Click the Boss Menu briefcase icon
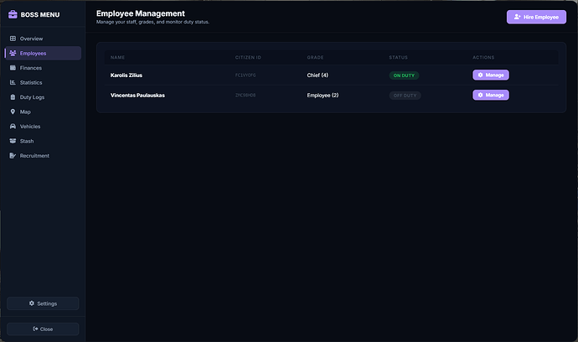Screen dimensions: 578x342 coord(13,14)
